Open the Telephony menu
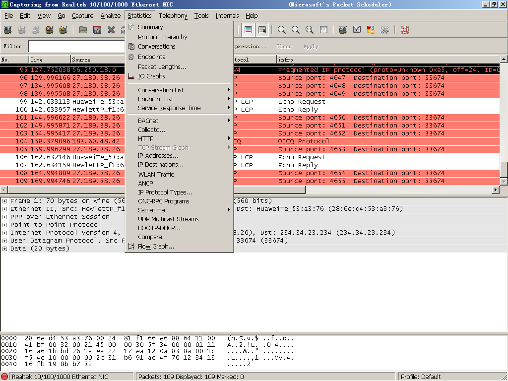 point(173,15)
